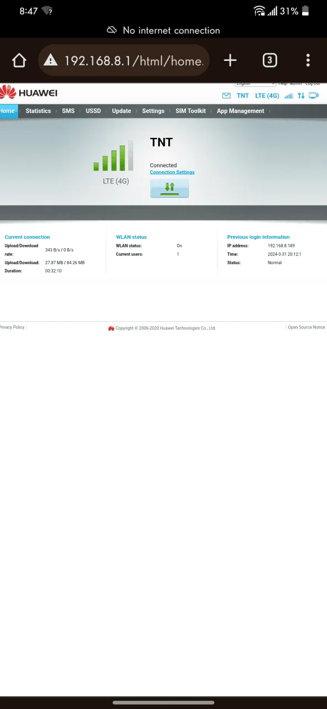Tap the not-secure warning triangle icon
The image size is (327, 709).
pyautogui.click(x=51, y=60)
